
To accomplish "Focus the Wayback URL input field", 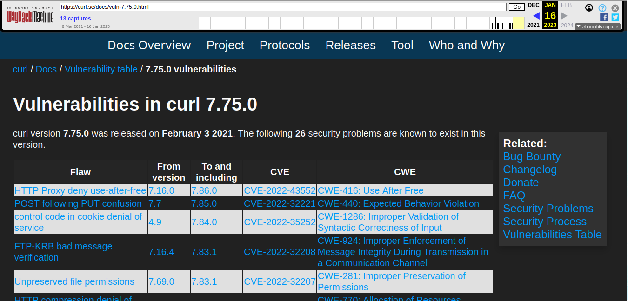I will tap(283, 7).
